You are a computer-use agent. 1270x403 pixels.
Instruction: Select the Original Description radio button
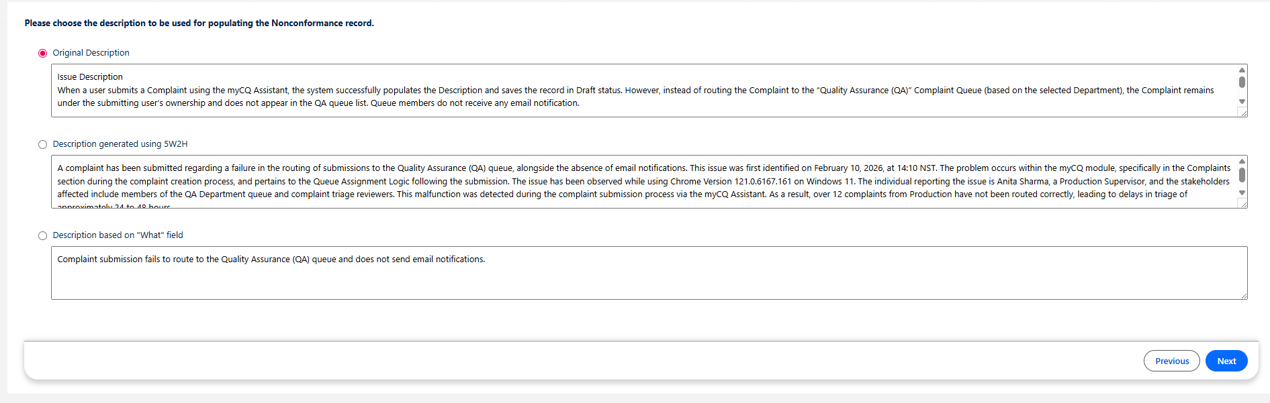(x=43, y=53)
